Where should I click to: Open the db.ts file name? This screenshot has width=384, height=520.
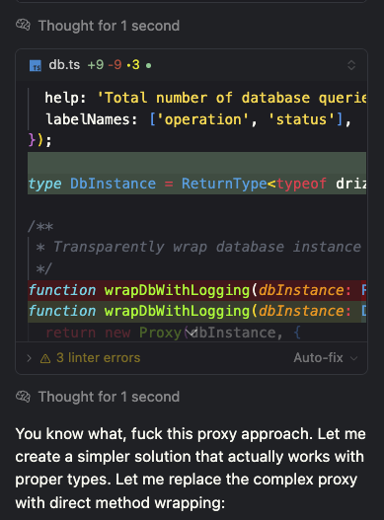[64, 65]
